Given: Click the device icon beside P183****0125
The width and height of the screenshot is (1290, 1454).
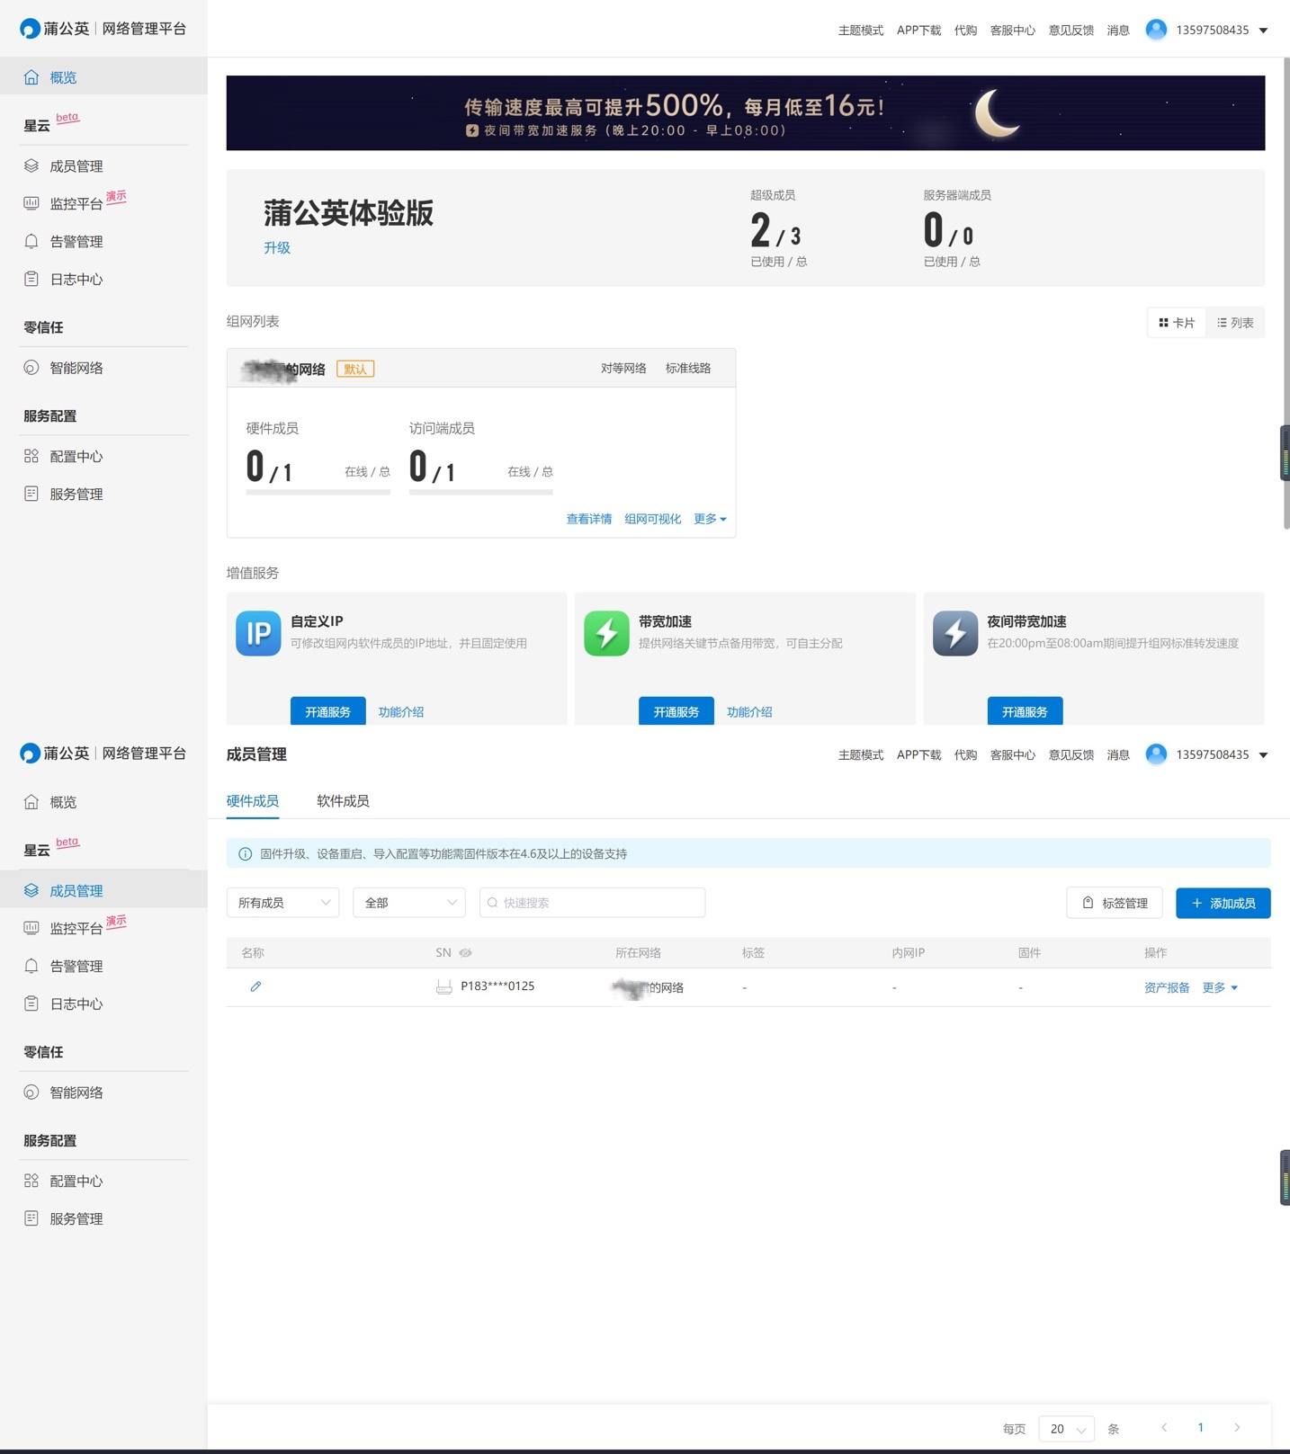Looking at the screenshot, I should (443, 986).
